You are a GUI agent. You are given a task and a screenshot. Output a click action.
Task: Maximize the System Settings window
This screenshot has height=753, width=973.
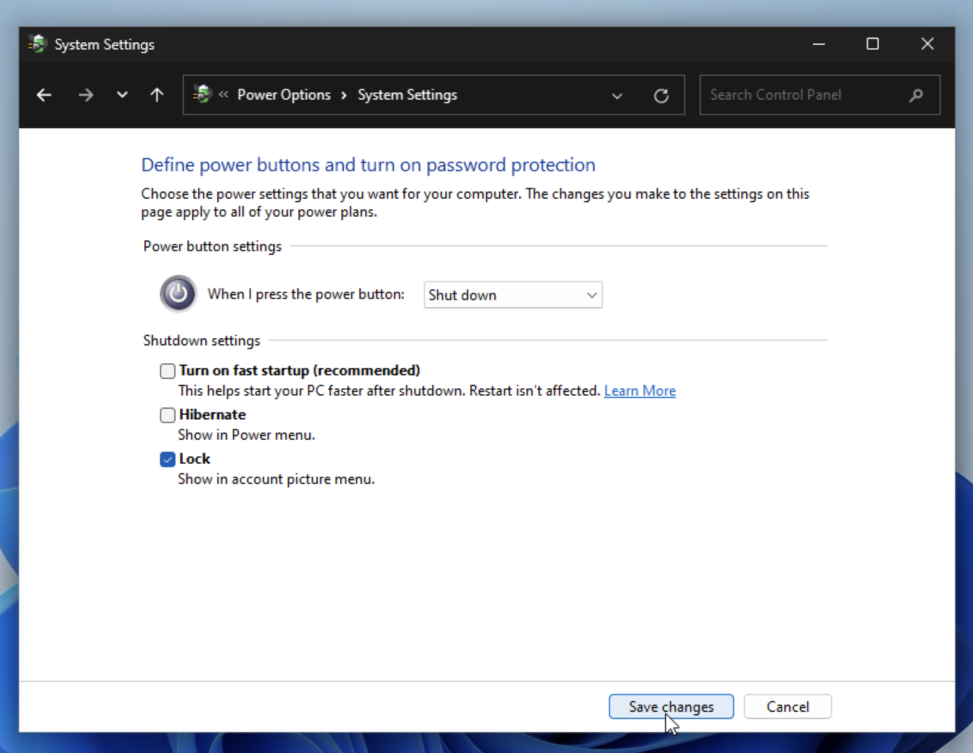tap(873, 44)
